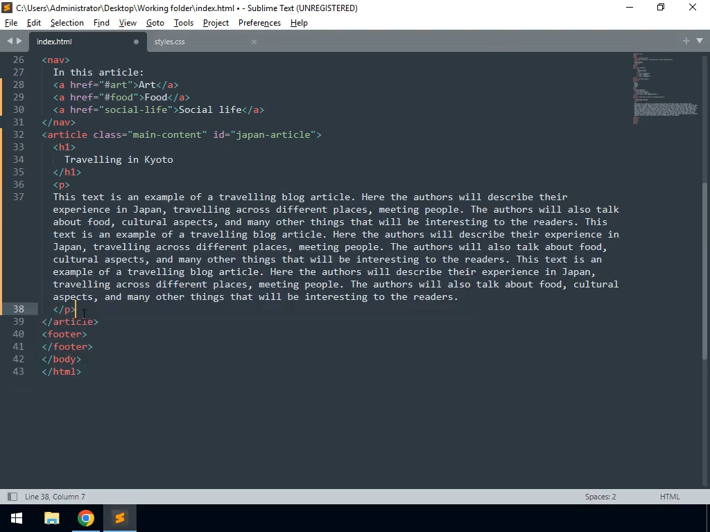The image size is (710, 532).
Task: Open the Help menu
Action: point(299,23)
